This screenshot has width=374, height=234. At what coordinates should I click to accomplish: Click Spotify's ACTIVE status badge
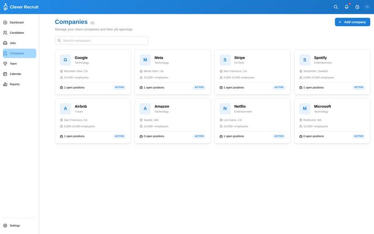[358, 87]
